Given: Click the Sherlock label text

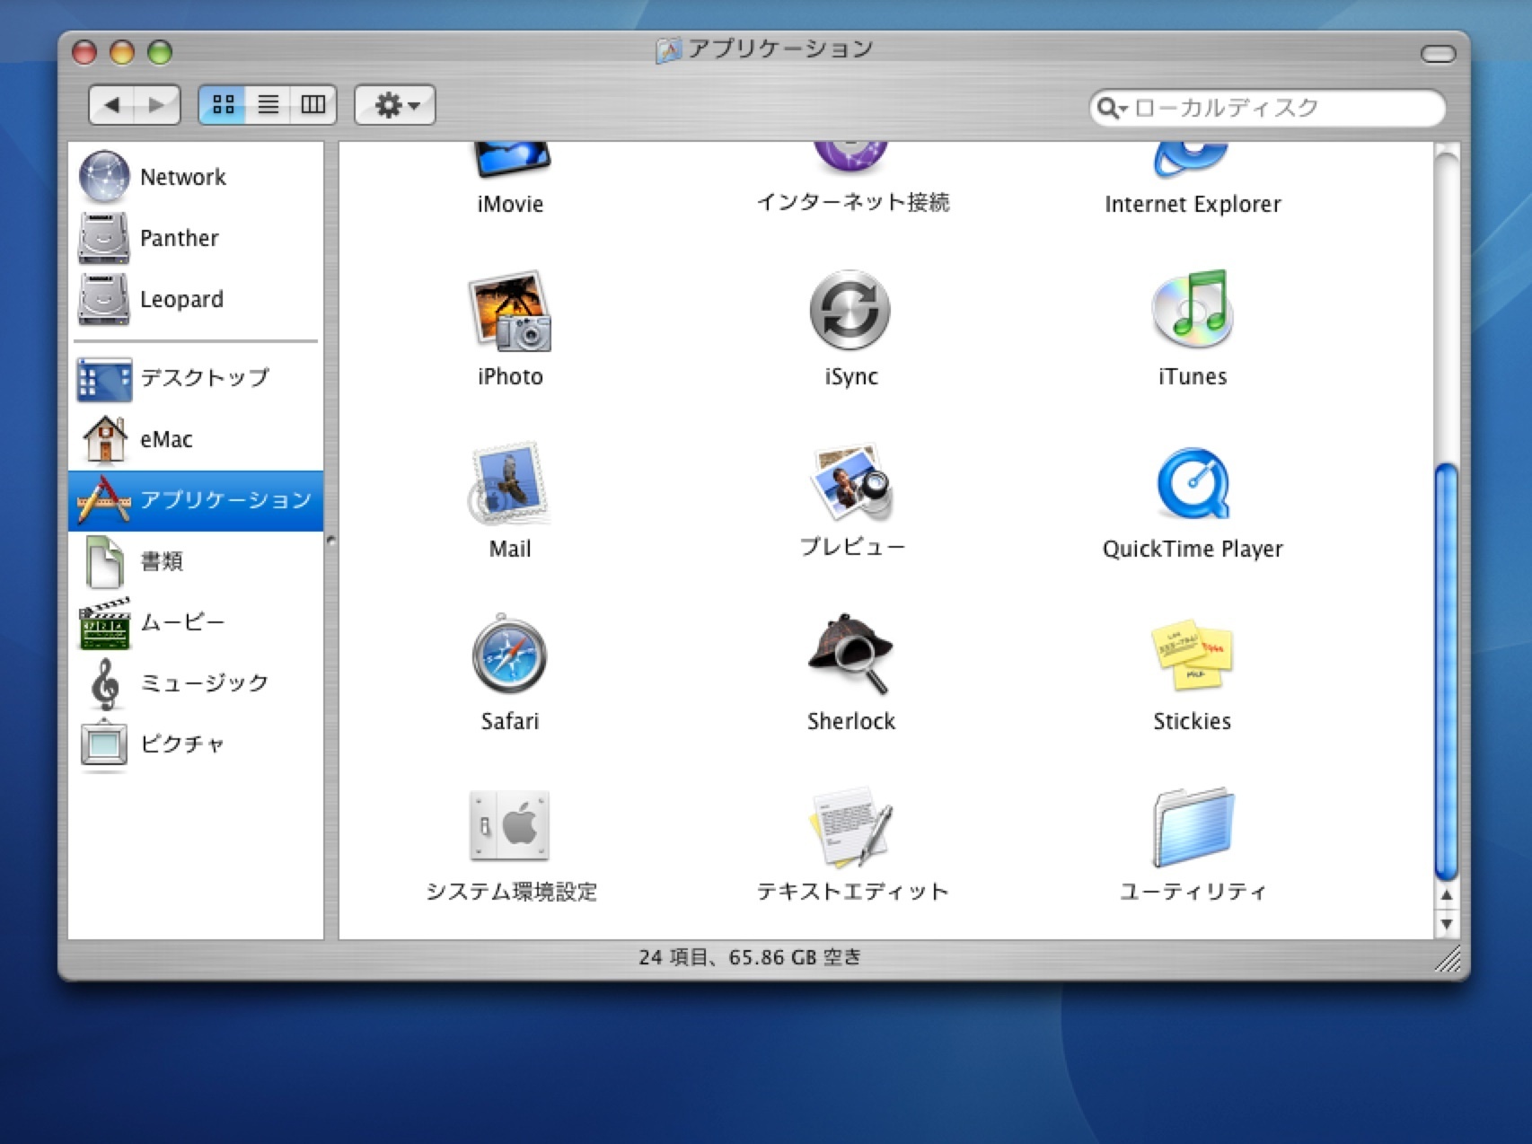Looking at the screenshot, I should tap(850, 721).
